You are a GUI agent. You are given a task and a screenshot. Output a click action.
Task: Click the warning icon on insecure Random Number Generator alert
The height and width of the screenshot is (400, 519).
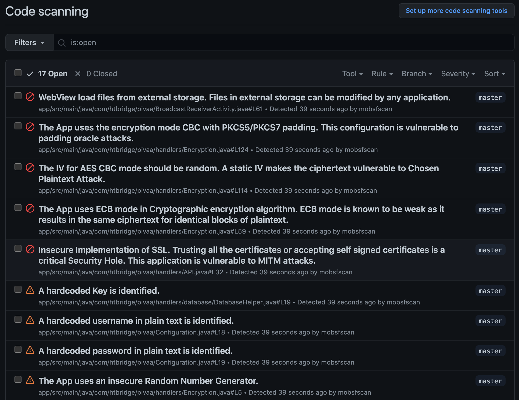pos(30,380)
